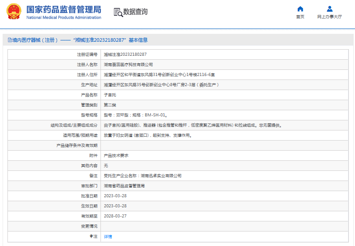Select registrant name 湖南蓓蕊医疗科技有限公司
This screenshot has width=355, height=246.
tap(128, 65)
